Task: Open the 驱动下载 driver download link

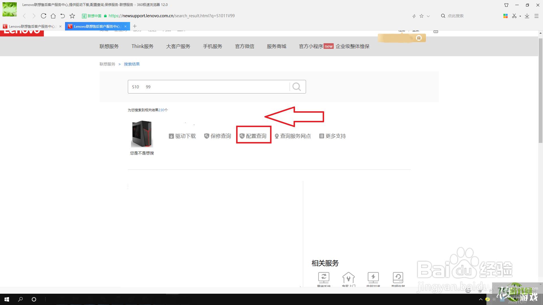Action: coord(182,136)
